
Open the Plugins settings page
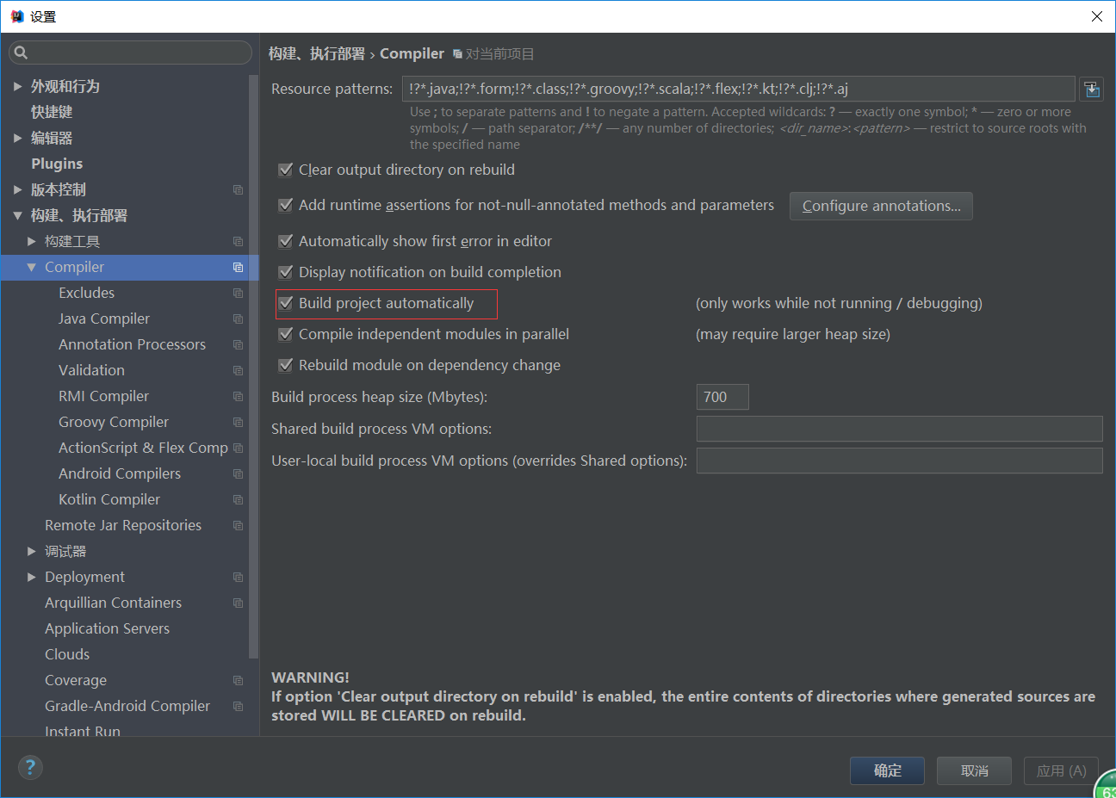pos(59,163)
